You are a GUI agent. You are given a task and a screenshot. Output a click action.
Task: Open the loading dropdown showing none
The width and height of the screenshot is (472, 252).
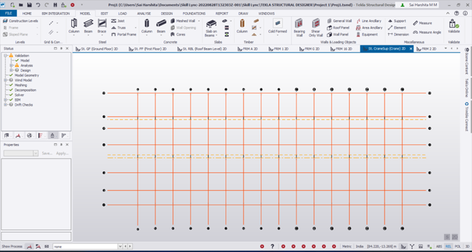(86, 247)
